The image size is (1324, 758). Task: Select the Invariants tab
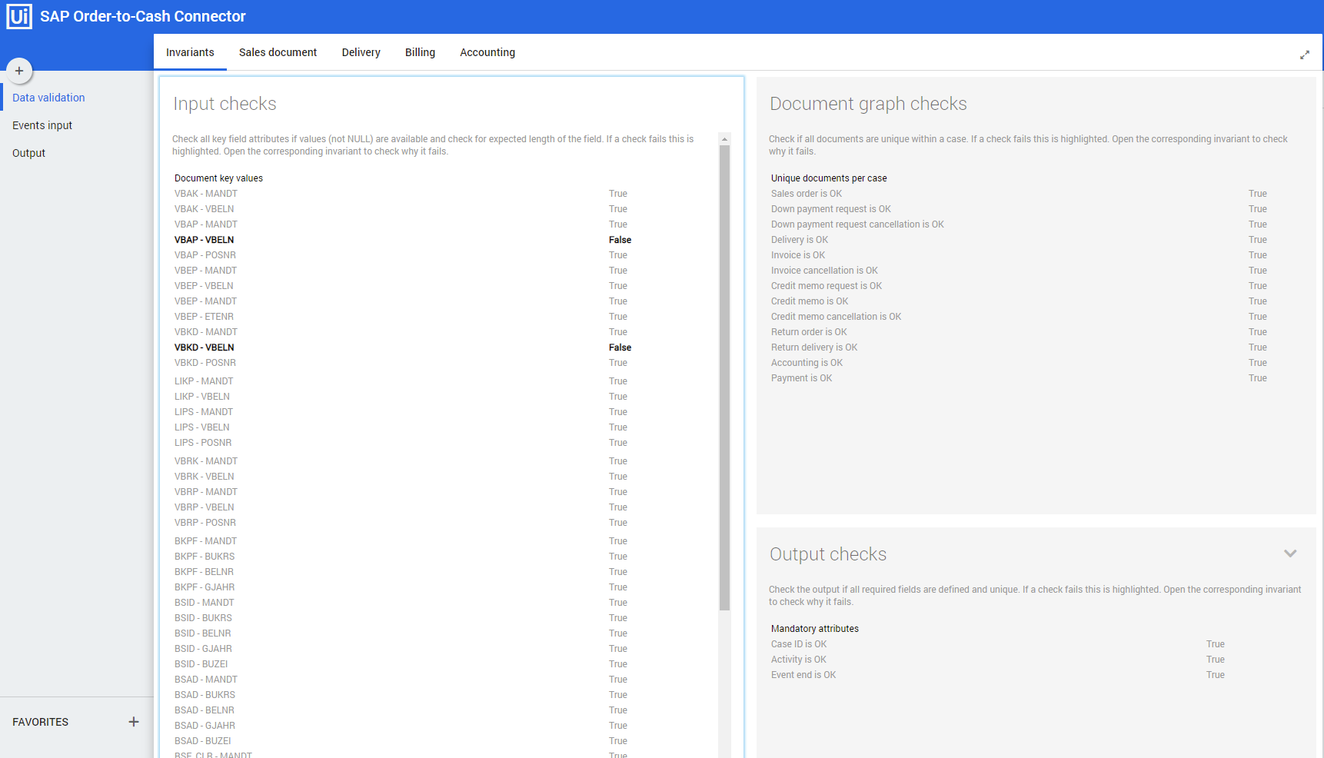tap(190, 52)
